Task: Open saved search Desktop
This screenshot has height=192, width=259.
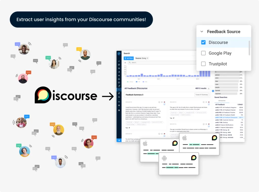Action: pyautogui.click(x=229, y=123)
